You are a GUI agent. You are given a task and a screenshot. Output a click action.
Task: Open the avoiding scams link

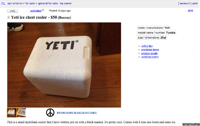tap(150, 57)
